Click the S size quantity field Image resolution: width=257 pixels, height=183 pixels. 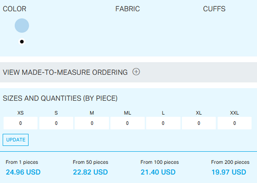[56, 123]
